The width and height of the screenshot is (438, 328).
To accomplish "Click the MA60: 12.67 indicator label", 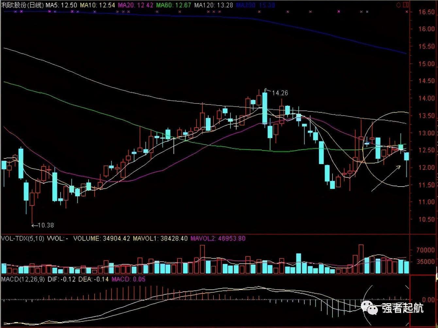I will [x=174, y=5].
